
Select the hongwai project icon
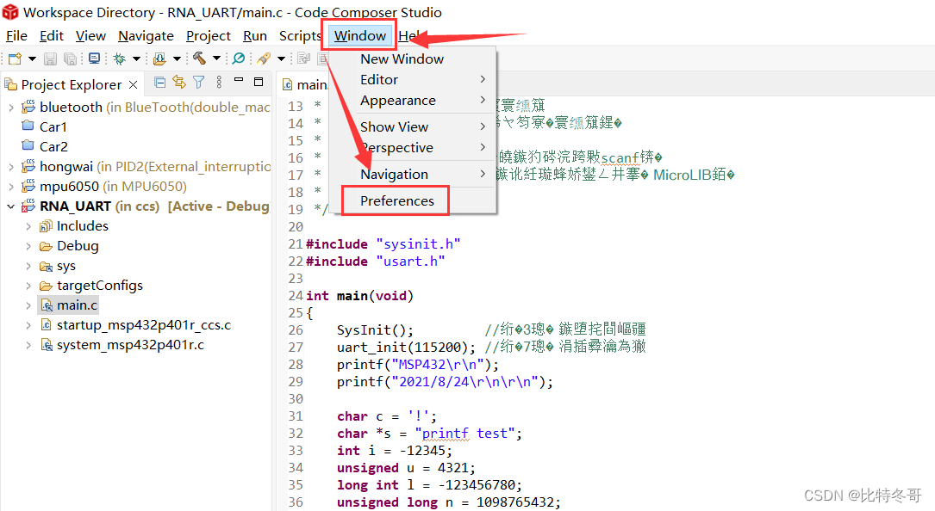[x=28, y=166]
